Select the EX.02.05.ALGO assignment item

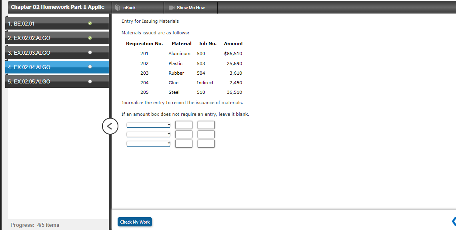click(x=48, y=81)
